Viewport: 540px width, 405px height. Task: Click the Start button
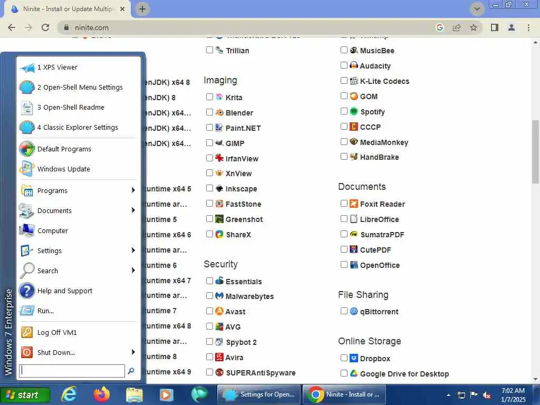[x=25, y=394]
